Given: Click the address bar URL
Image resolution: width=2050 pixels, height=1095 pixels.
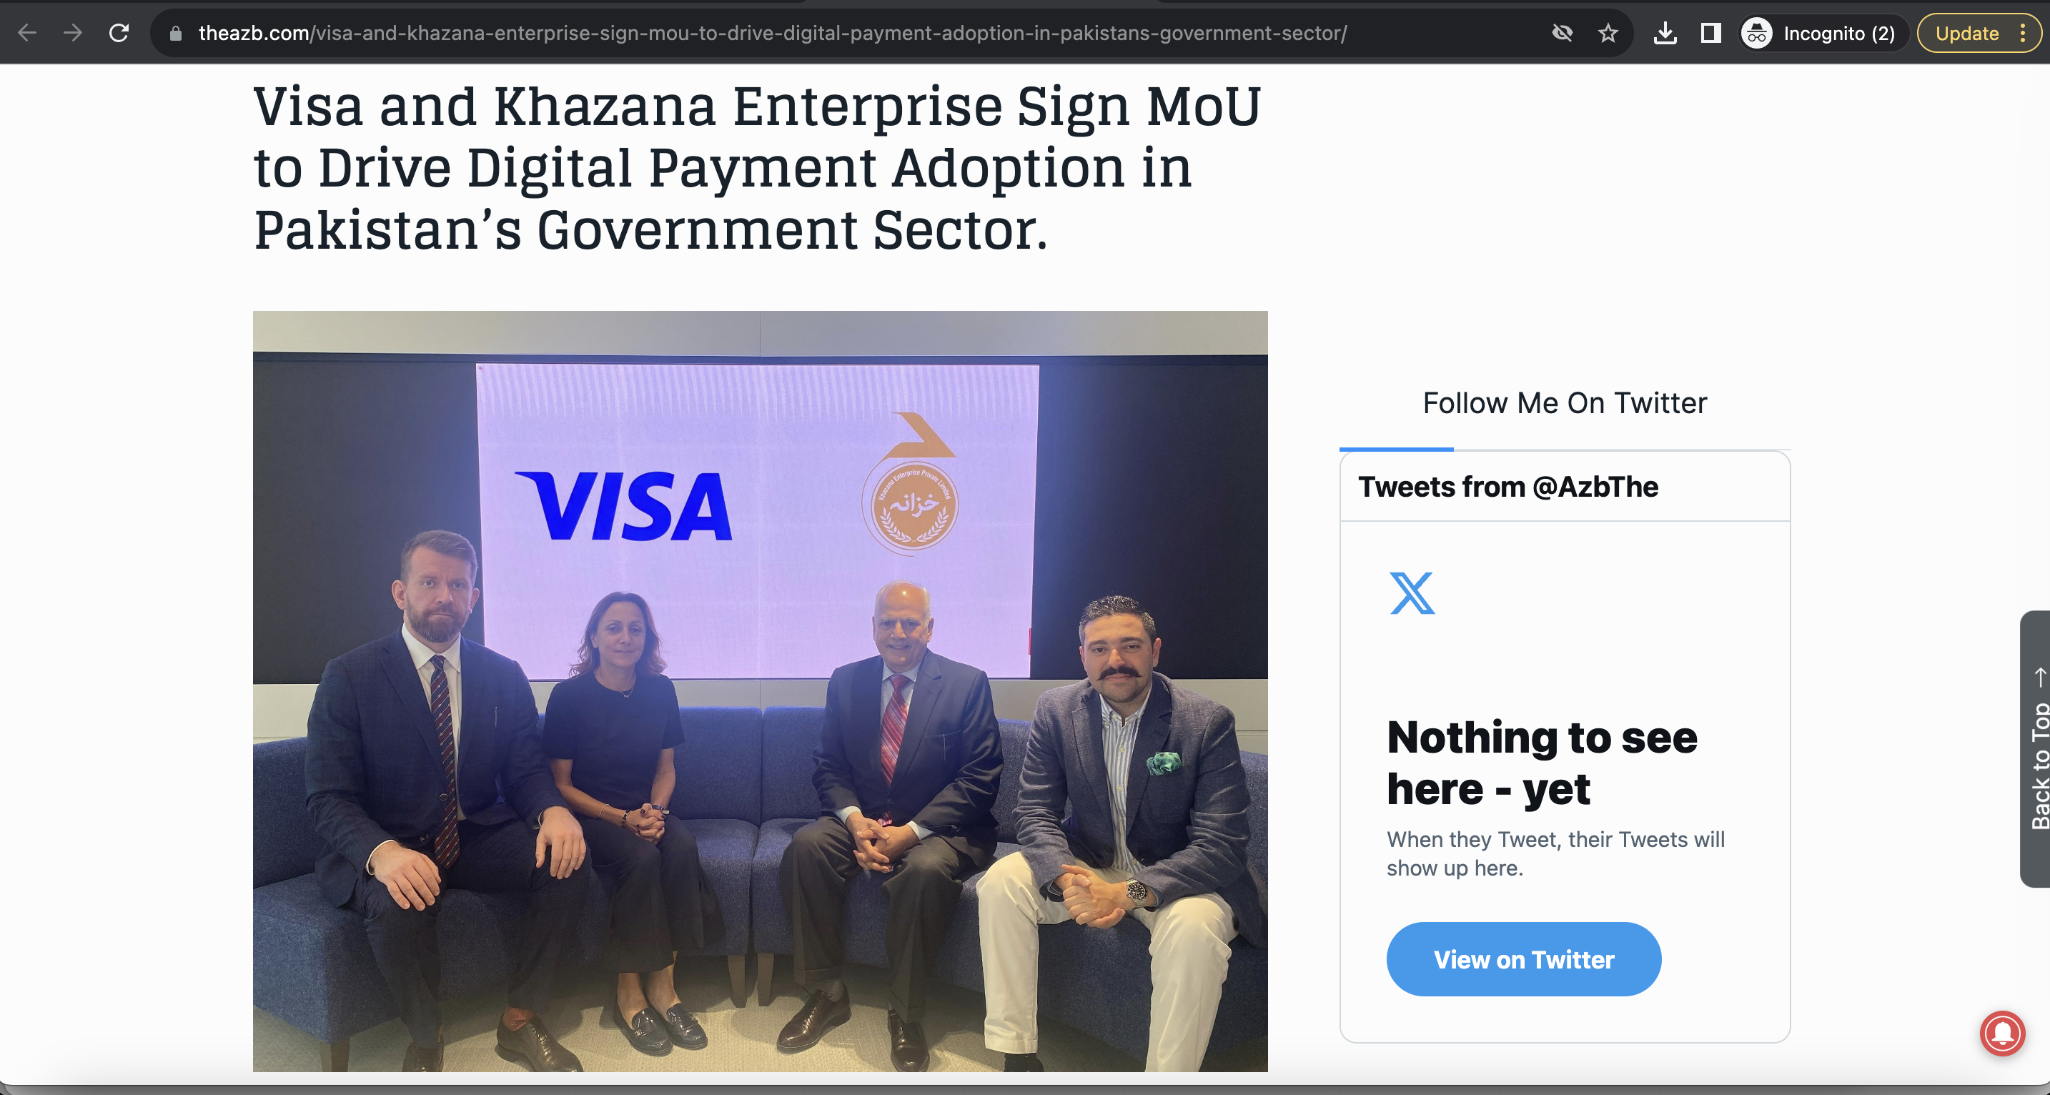Looking at the screenshot, I should [x=772, y=33].
